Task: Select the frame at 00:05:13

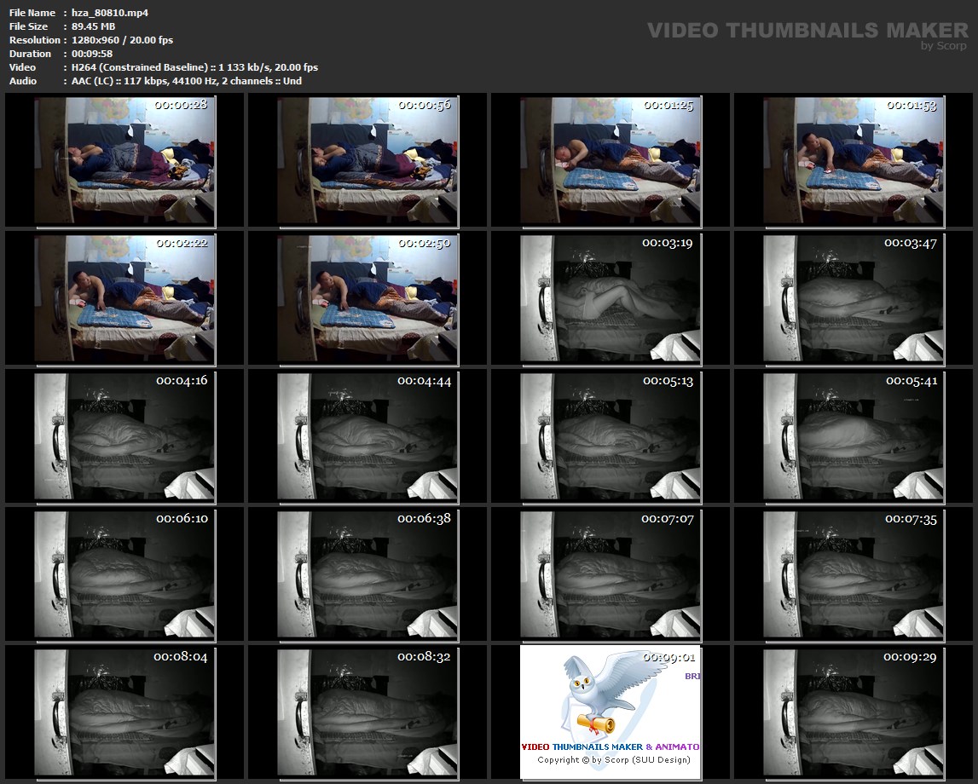Action: click(611, 435)
